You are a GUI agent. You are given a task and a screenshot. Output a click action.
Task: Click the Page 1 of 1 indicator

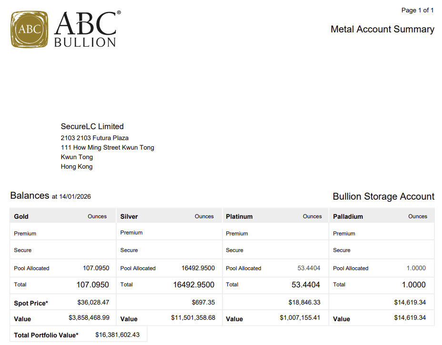pyautogui.click(x=417, y=10)
